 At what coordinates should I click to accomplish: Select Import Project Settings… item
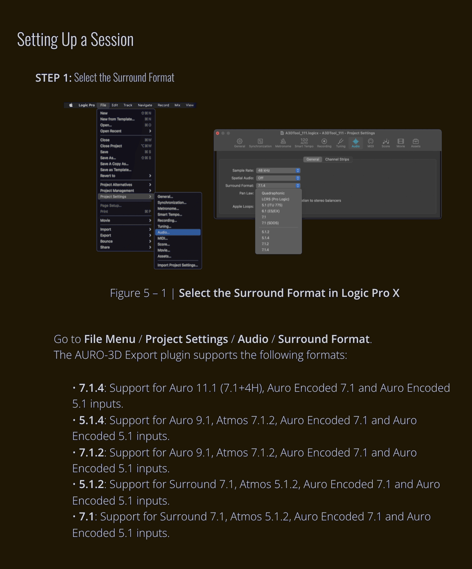click(x=178, y=265)
